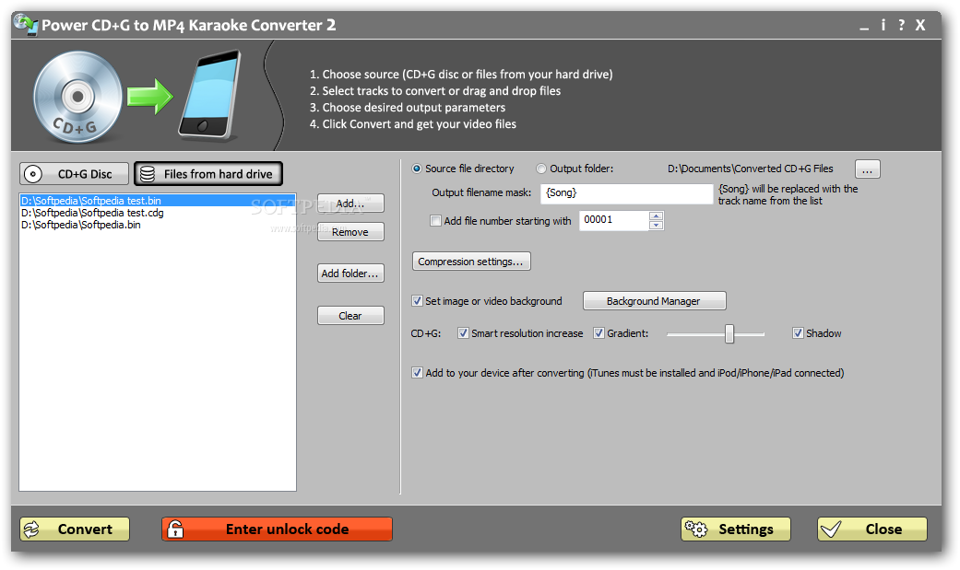Toggle Smart resolution increase checkbox
The height and width of the screenshot is (570, 960).
tap(464, 333)
